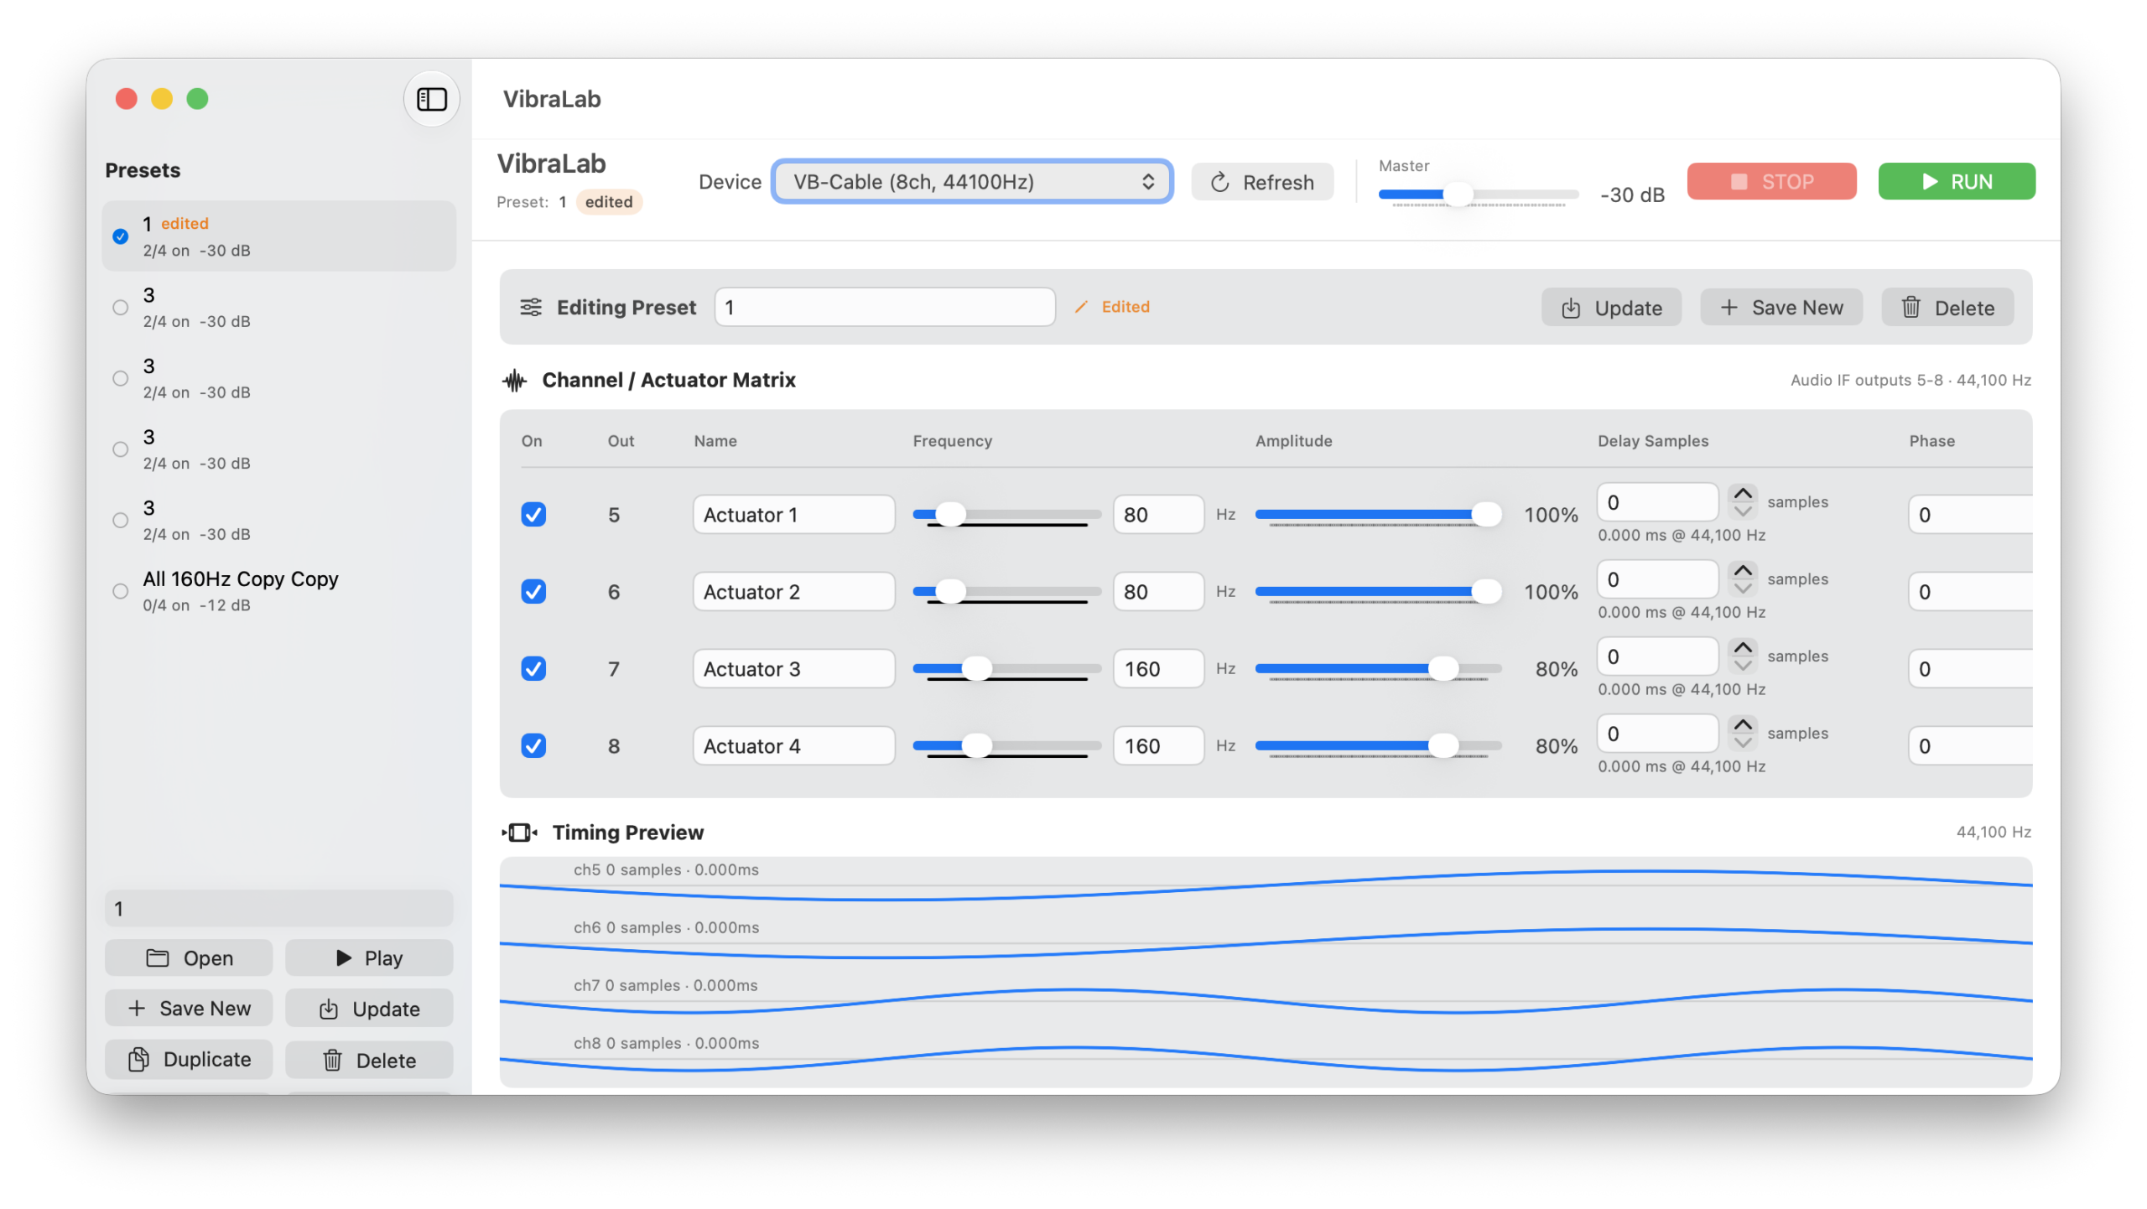Viewport: 2147px width, 1209px height.
Task: Click Save New in the Editing Preset bar
Action: tap(1780, 308)
